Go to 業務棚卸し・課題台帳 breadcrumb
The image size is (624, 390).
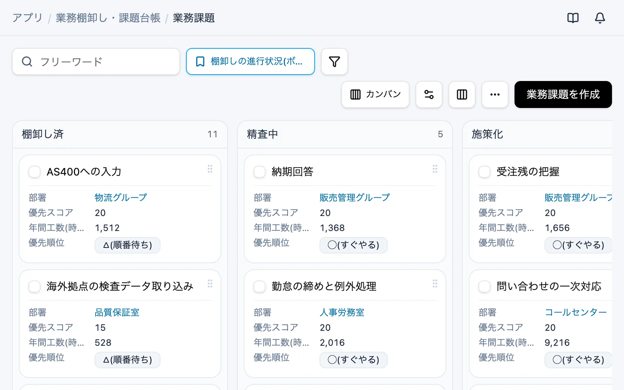click(x=108, y=18)
